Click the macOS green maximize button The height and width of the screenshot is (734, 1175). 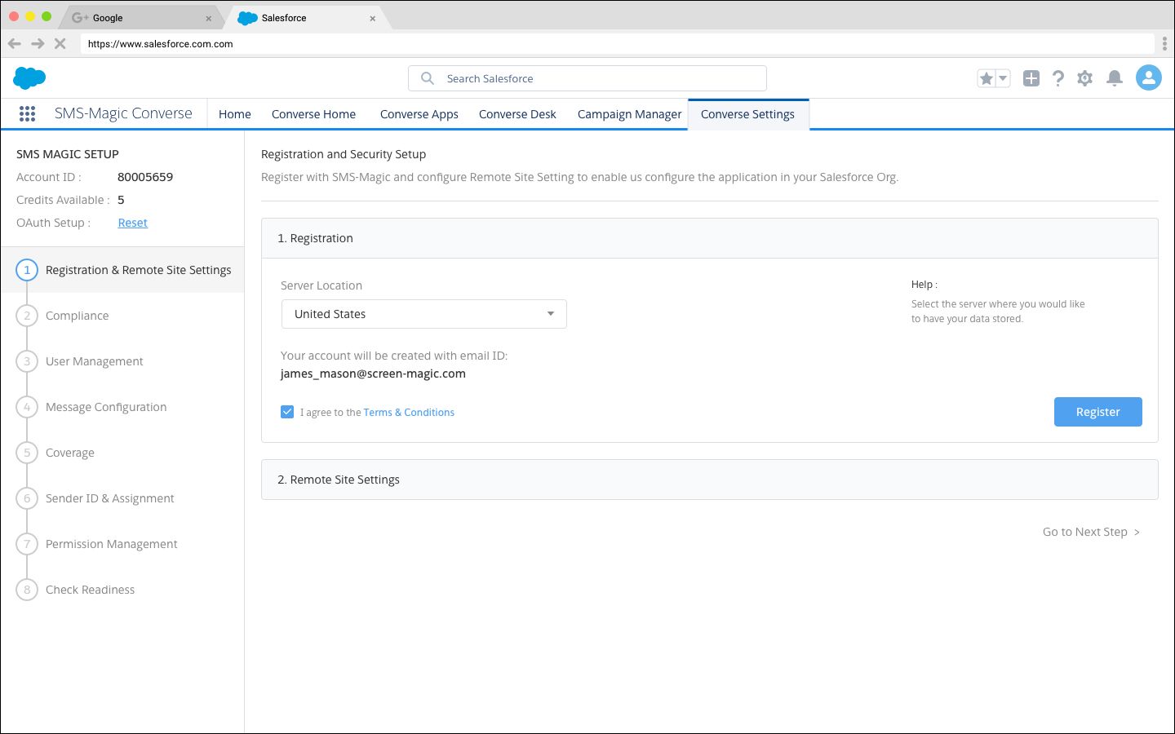pyautogui.click(x=47, y=16)
